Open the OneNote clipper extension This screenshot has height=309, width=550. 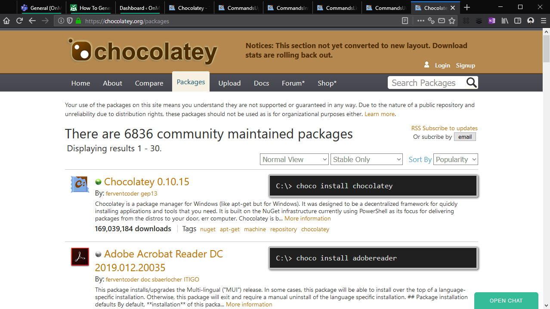[x=492, y=21]
